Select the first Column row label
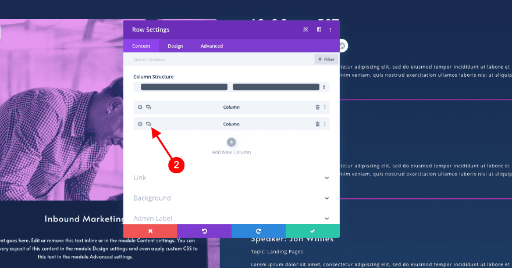This screenshot has width=512, height=268. pos(231,107)
